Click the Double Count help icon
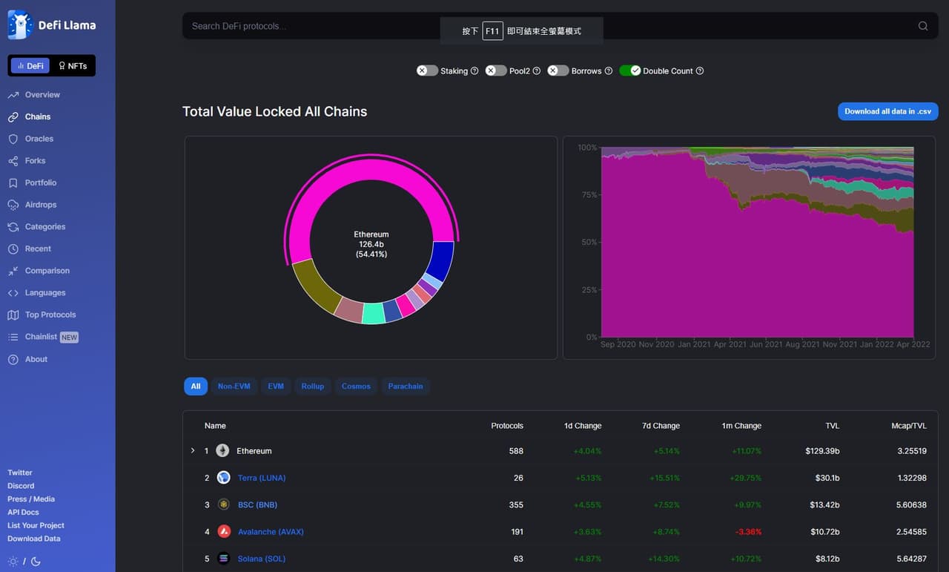The width and height of the screenshot is (949, 572). pos(700,71)
